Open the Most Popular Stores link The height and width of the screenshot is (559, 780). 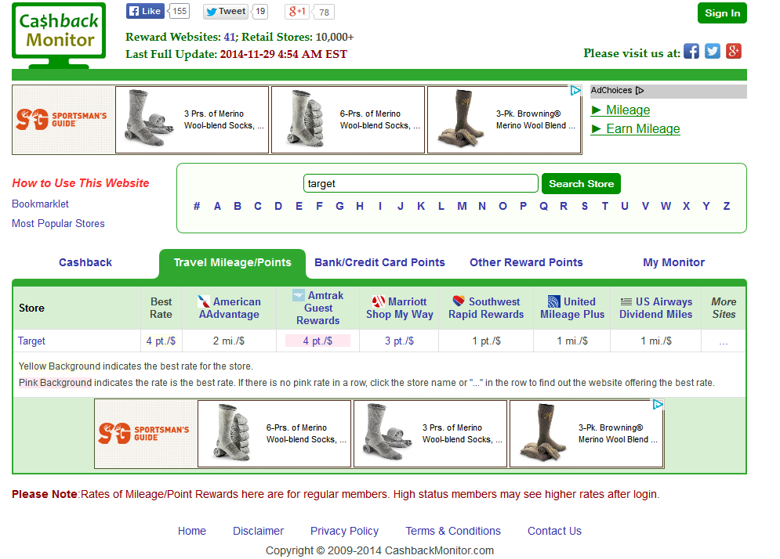58,224
